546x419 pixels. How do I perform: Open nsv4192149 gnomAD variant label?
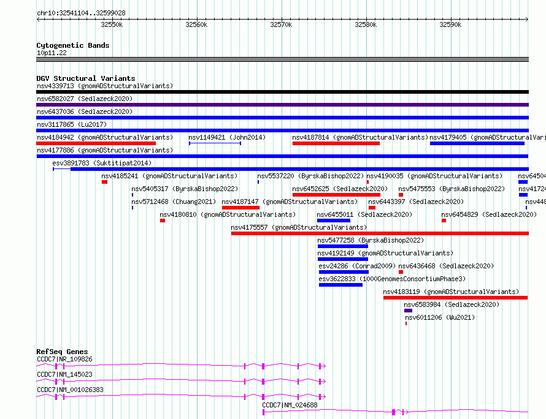point(385,253)
